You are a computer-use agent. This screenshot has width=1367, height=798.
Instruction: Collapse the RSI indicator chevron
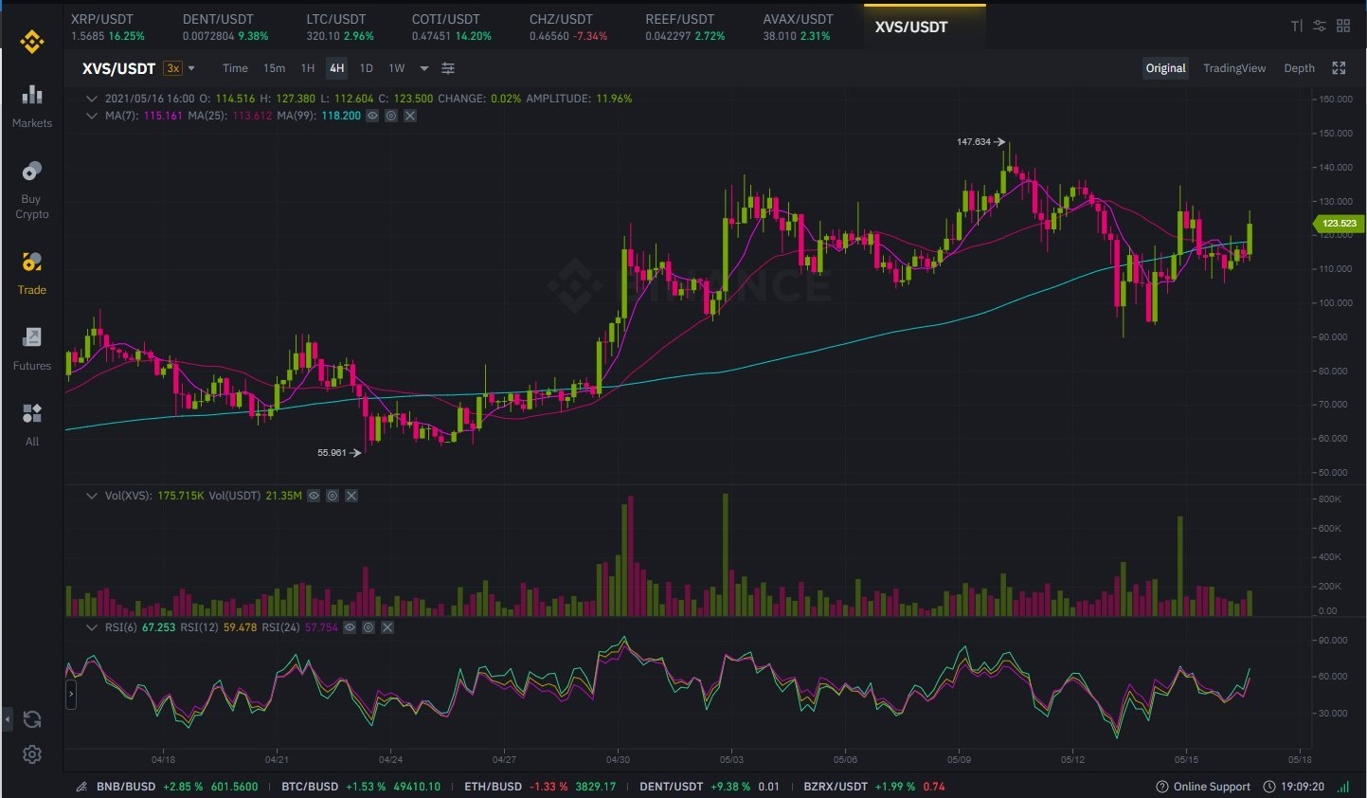pos(92,627)
